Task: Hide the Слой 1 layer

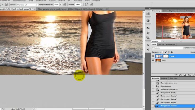Action: point(153,56)
